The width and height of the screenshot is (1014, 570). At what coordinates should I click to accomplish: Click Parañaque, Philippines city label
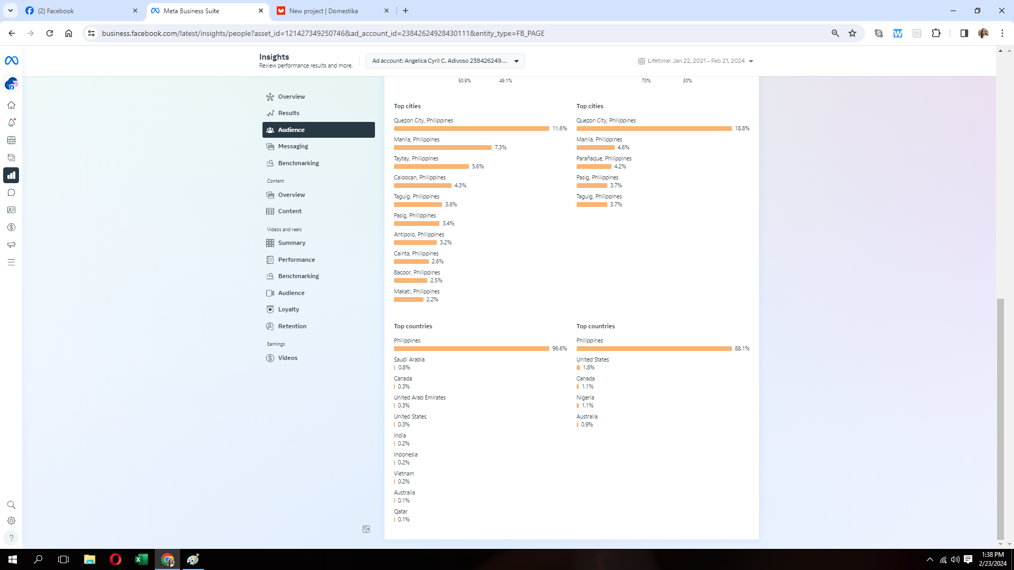(604, 158)
